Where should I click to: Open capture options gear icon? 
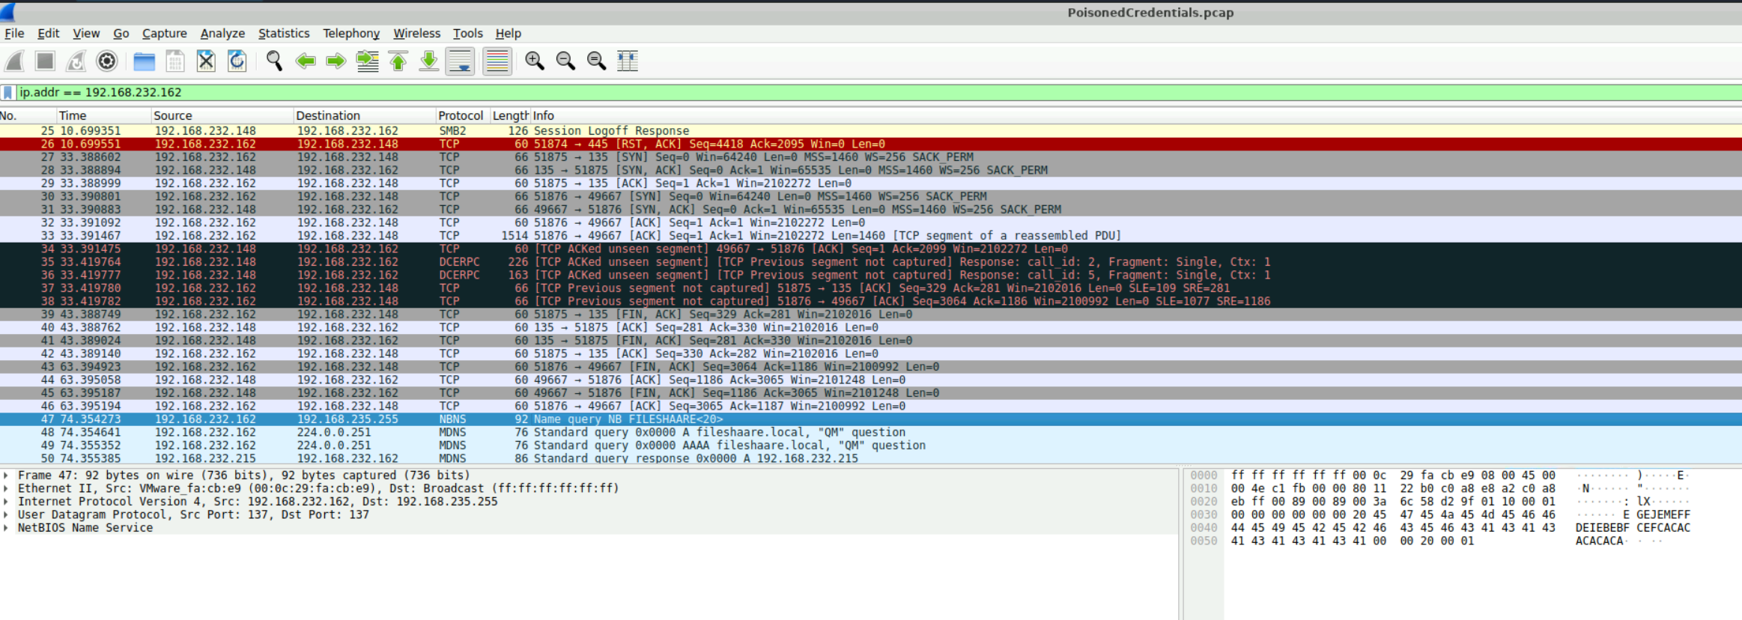pyautogui.click(x=107, y=61)
